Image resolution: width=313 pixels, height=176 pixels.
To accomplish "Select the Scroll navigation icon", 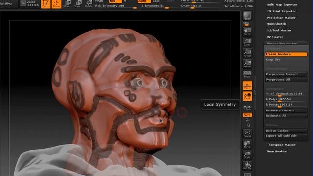I will 247,32.
